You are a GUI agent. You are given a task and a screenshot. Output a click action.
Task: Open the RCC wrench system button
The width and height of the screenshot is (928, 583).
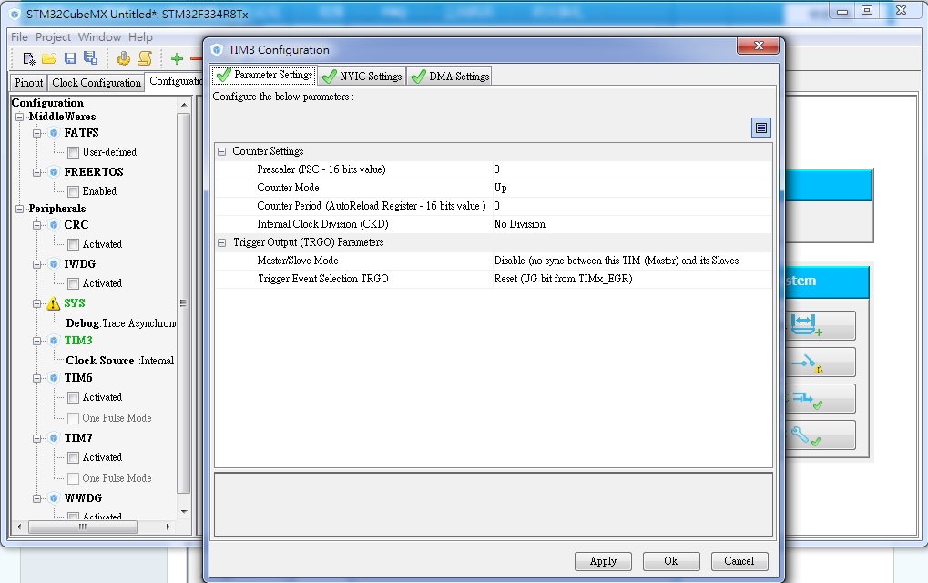[821, 435]
